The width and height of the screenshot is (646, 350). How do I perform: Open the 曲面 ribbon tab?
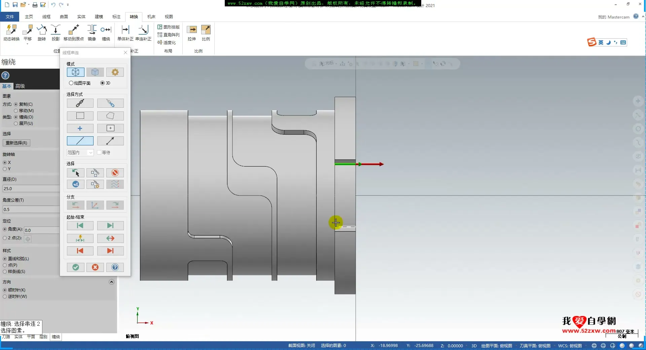click(64, 16)
